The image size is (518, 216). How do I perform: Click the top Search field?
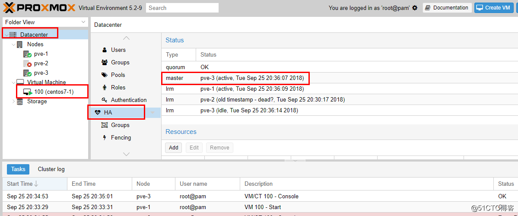coord(182,8)
